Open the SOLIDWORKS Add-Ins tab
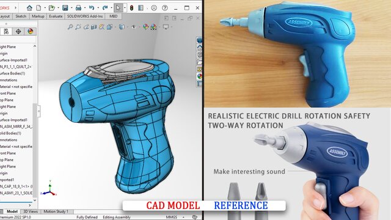 [x=85, y=16]
